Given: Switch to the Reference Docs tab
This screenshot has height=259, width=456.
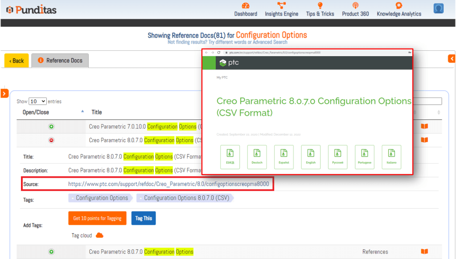Looking at the screenshot, I should pos(60,61).
